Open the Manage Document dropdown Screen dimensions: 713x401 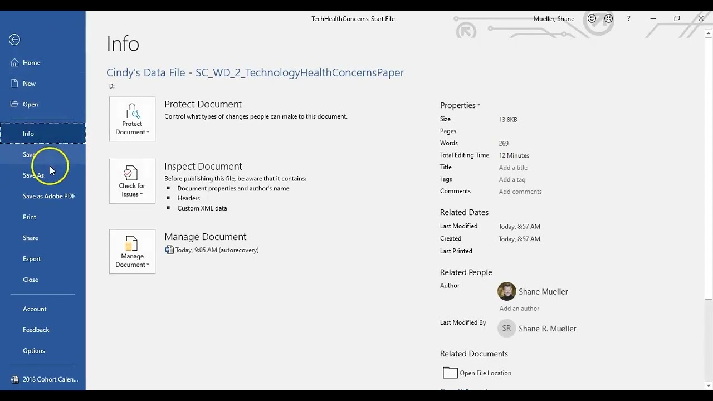(132, 252)
